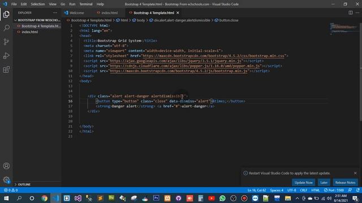Image resolution: width=362 pixels, height=203 pixels.
Task: Close the Bootstrap 4 Template.html tab
Action: [178, 13]
